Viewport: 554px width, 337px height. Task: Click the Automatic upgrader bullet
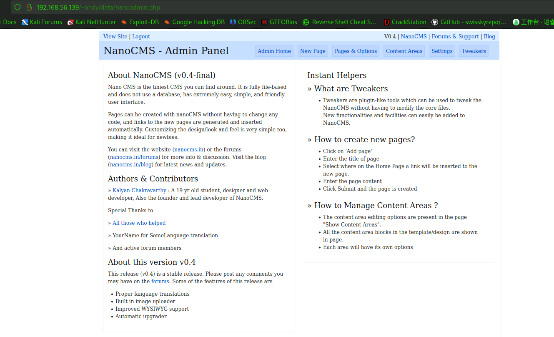click(x=141, y=316)
